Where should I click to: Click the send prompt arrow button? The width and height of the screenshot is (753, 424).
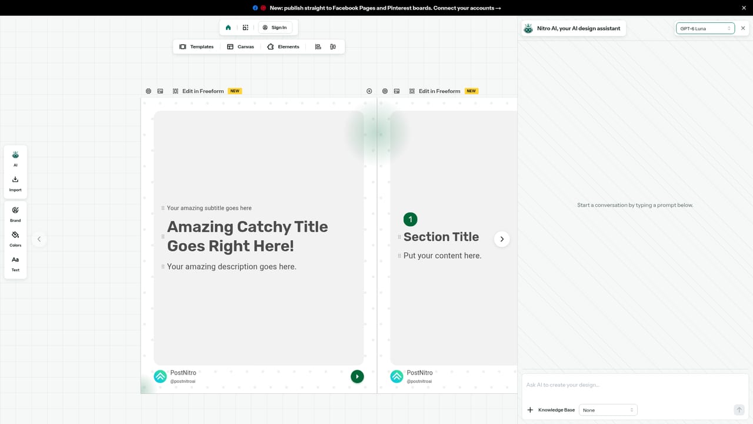click(739, 410)
